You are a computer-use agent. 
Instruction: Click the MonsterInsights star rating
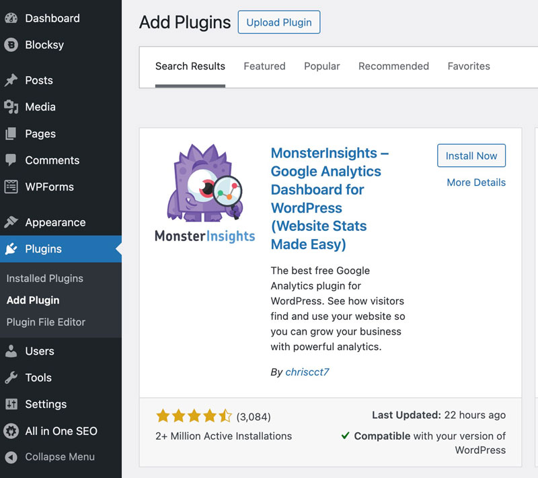coord(194,416)
